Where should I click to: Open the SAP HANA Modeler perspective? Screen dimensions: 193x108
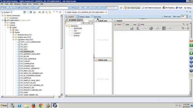[x=132, y=8]
